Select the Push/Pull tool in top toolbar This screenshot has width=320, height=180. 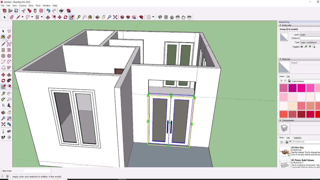point(48,17)
